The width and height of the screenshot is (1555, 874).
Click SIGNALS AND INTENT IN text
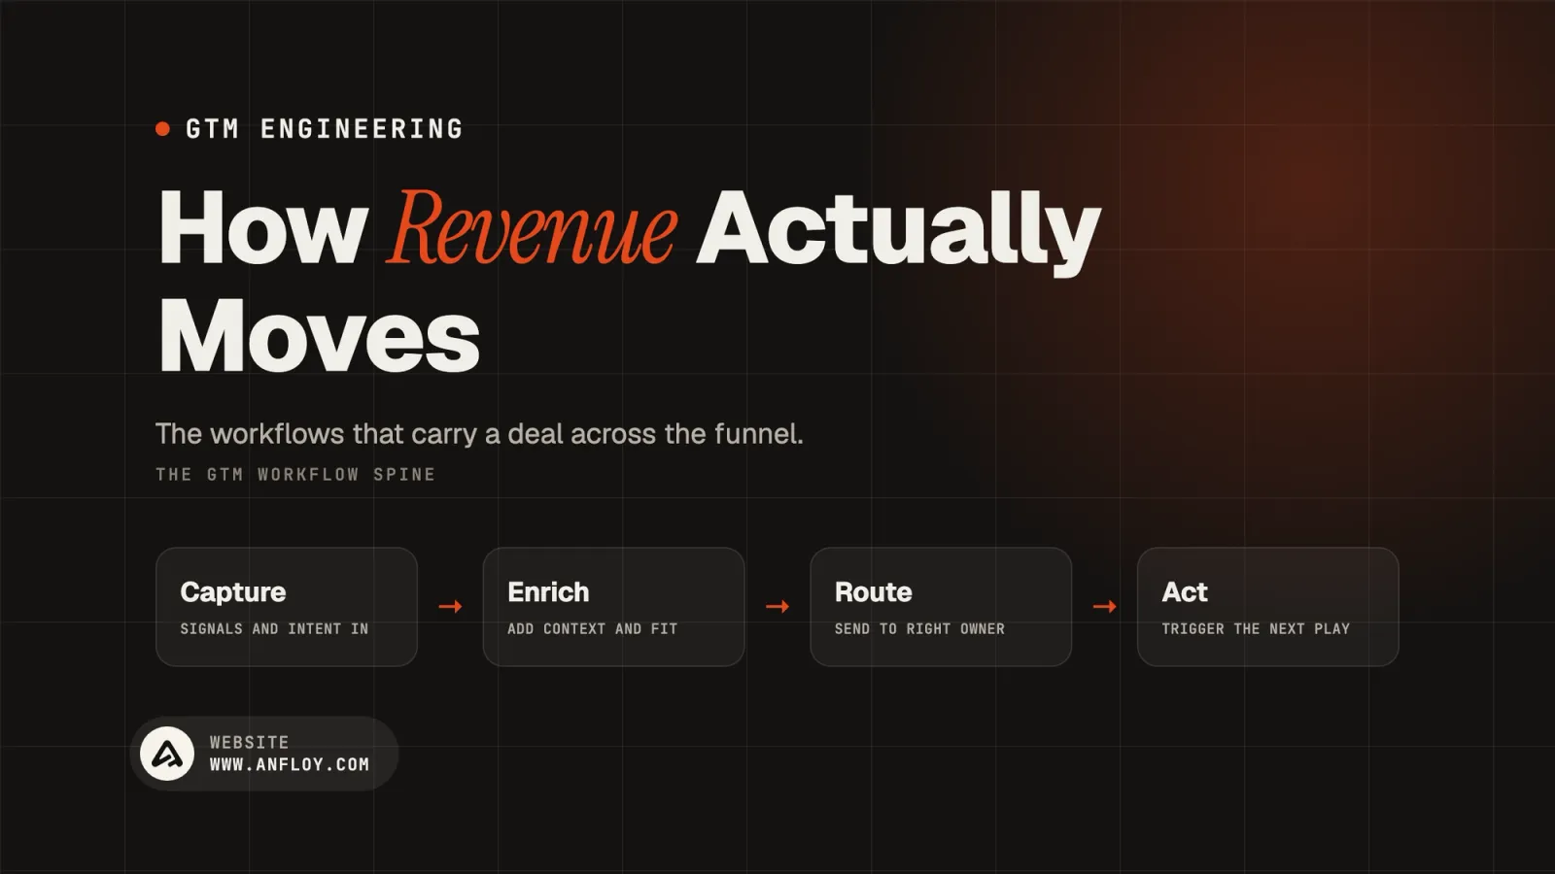coord(274,629)
